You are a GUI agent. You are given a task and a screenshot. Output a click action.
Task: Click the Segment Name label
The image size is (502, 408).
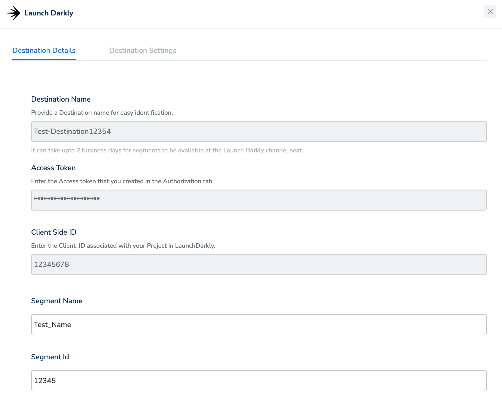tap(57, 301)
